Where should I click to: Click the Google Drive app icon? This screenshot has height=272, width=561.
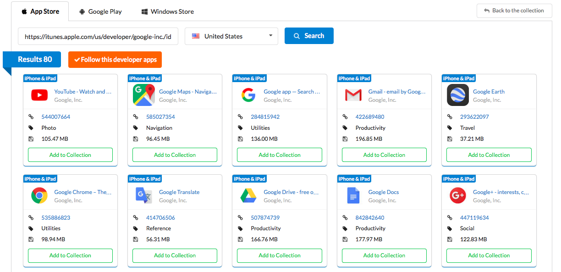248,196
